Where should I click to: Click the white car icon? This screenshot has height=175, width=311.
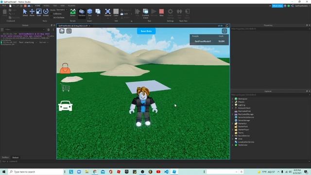click(66, 106)
